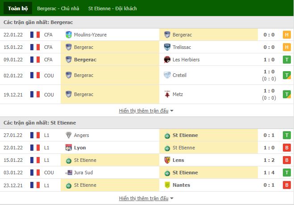Open the Lyon team name
The image size is (294, 205).
click(80, 148)
